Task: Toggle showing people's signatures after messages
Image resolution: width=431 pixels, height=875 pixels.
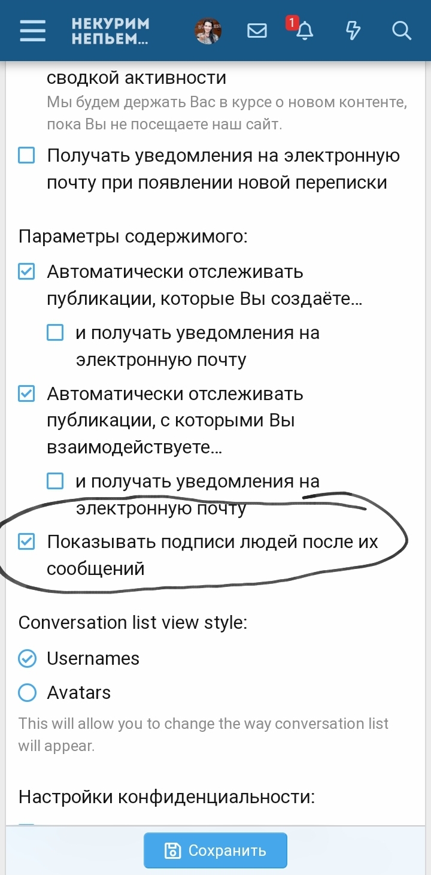Action: click(26, 542)
